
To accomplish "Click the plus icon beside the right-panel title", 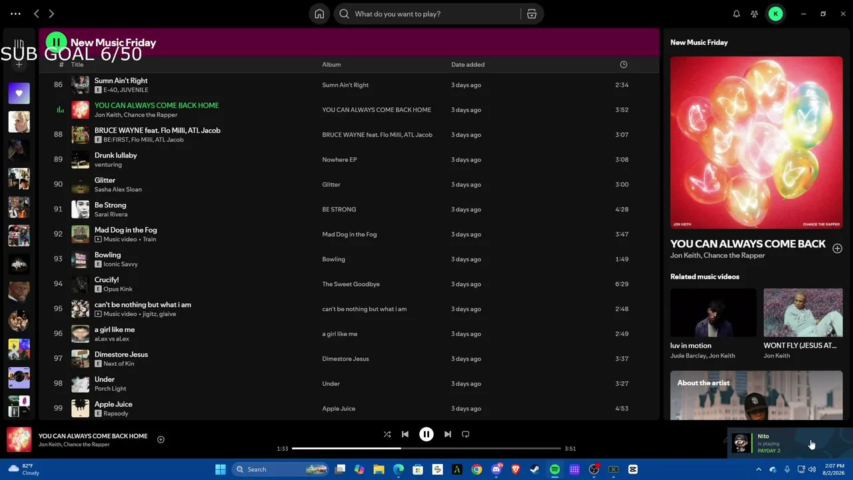I will pyautogui.click(x=837, y=248).
